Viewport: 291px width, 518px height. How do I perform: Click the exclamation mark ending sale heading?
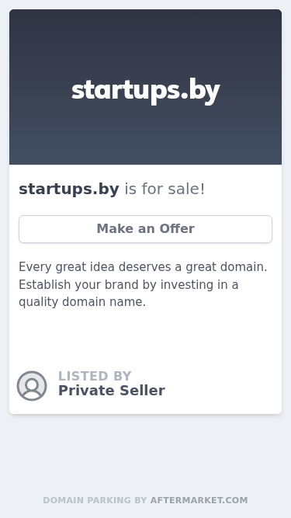click(203, 189)
